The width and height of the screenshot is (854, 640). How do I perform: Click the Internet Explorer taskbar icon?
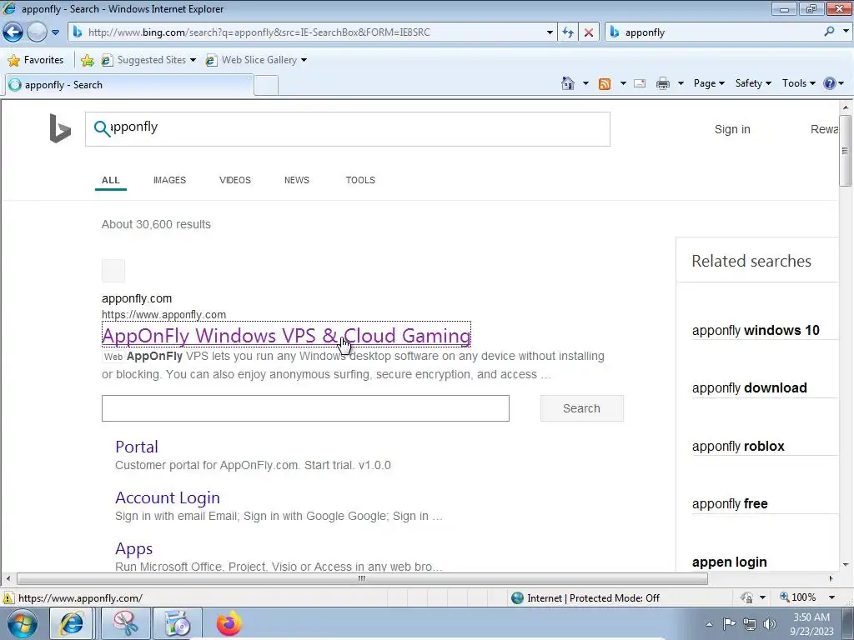coord(72,623)
